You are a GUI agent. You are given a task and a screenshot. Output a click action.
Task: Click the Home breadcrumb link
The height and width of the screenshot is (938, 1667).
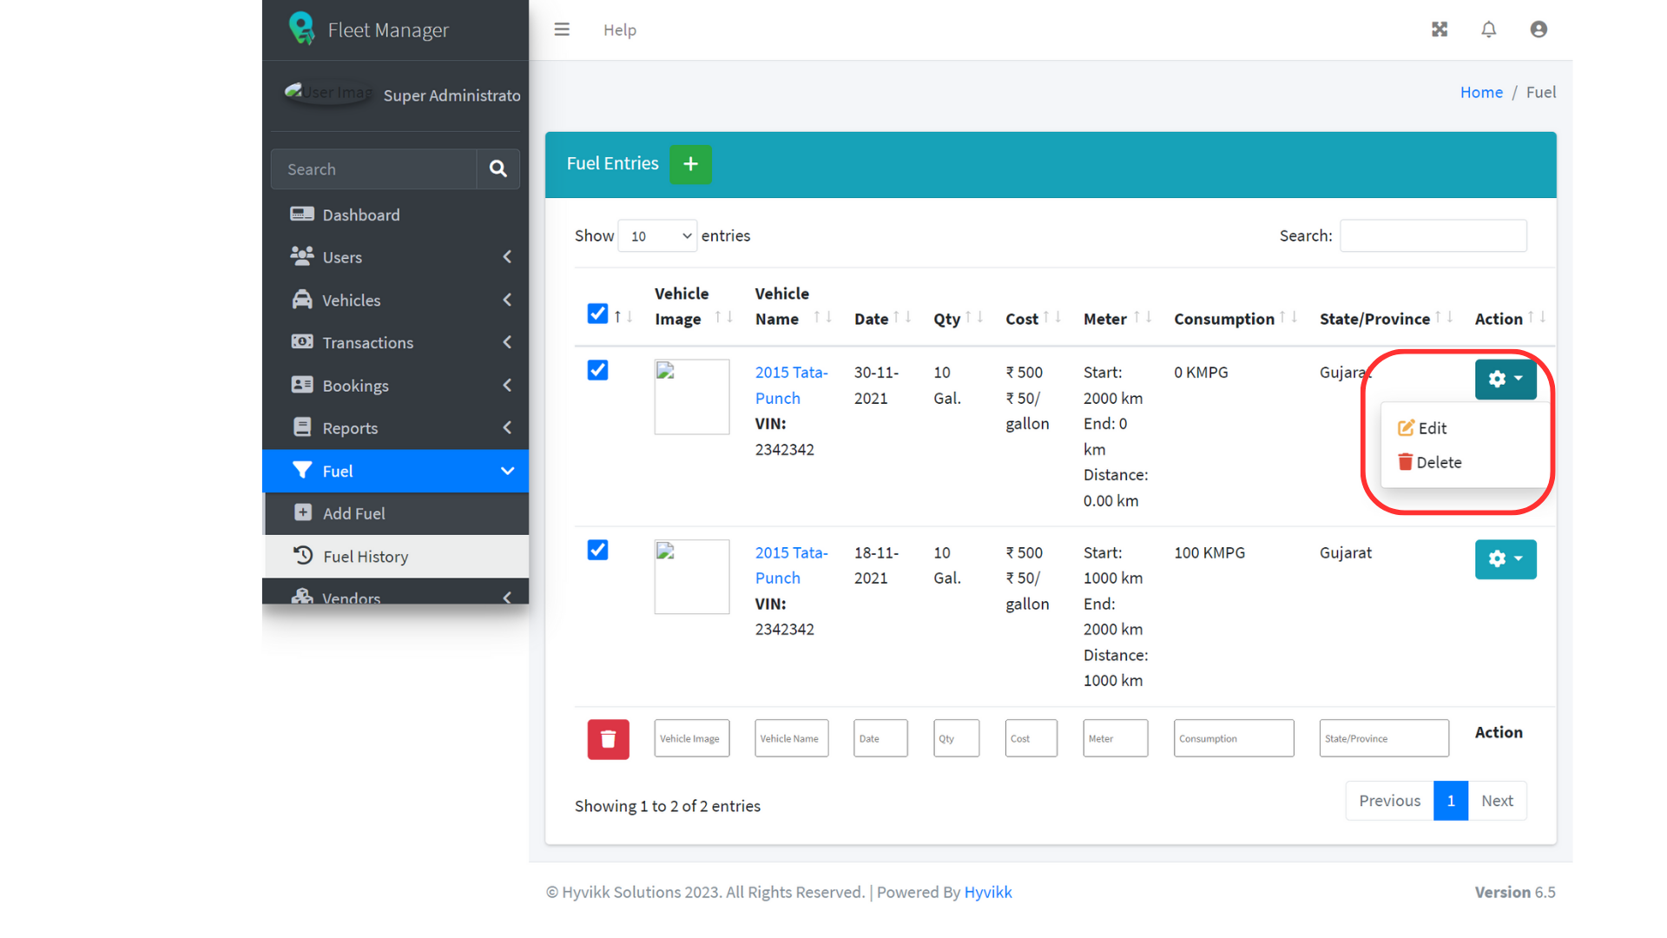tap(1481, 92)
